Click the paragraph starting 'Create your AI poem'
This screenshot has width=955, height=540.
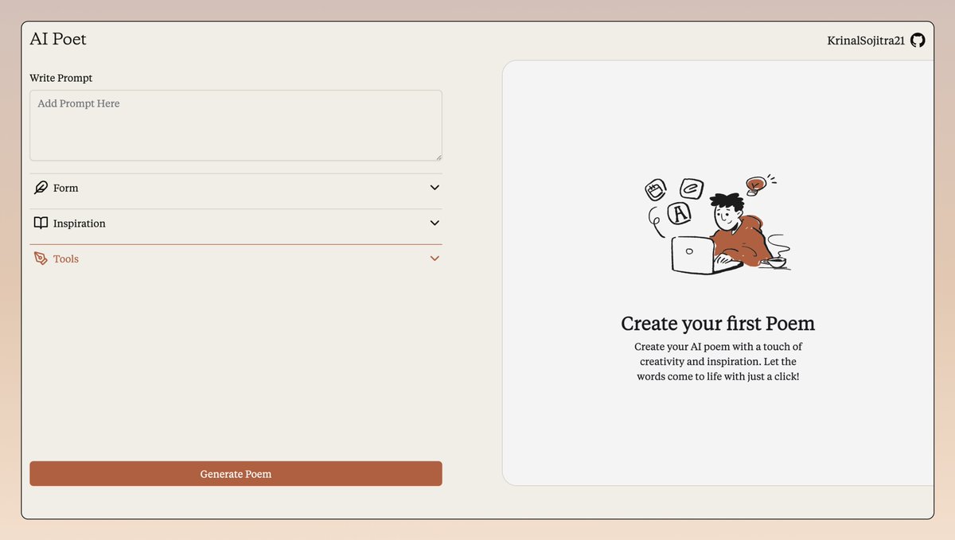(x=718, y=362)
